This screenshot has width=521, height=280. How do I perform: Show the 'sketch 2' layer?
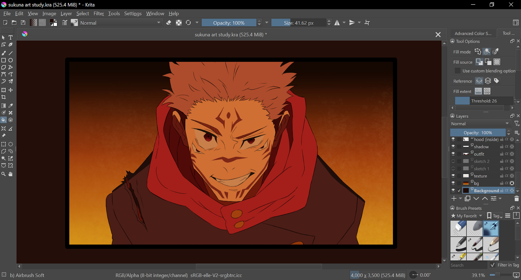point(453,161)
